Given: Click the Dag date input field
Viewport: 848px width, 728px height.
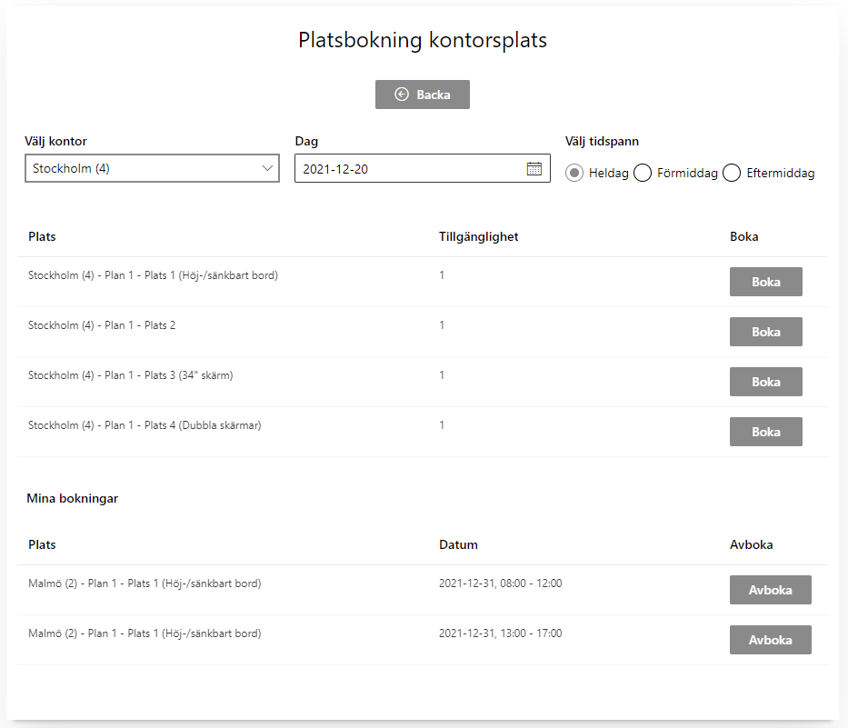Looking at the screenshot, I should point(423,168).
